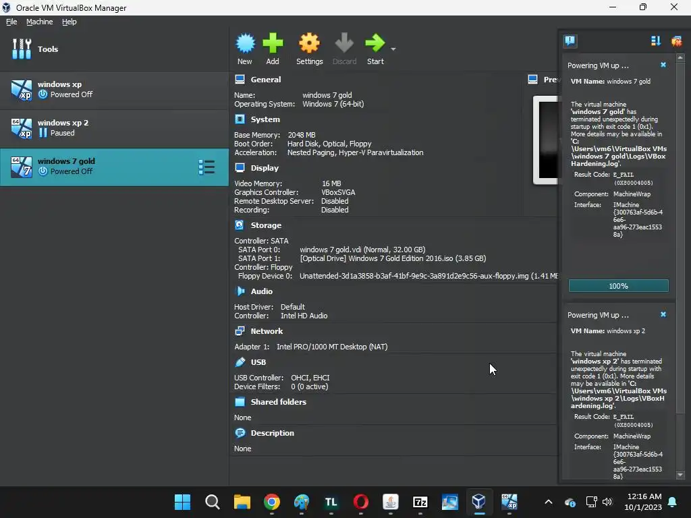This screenshot has width=691, height=518.
Task: Open File Explorer from the taskbar
Action: tap(242, 502)
